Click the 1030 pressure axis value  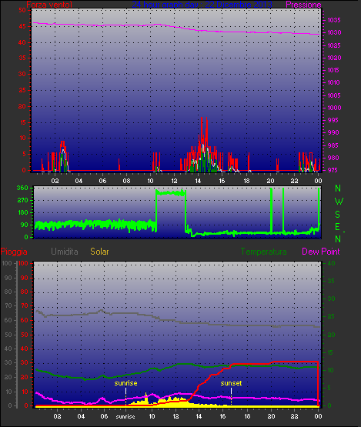tap(334, 32)
